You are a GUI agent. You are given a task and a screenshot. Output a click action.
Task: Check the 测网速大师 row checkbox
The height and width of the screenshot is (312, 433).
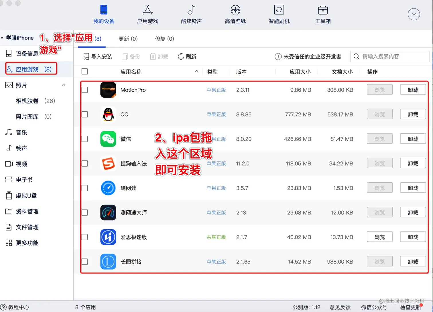pos(84,213)
